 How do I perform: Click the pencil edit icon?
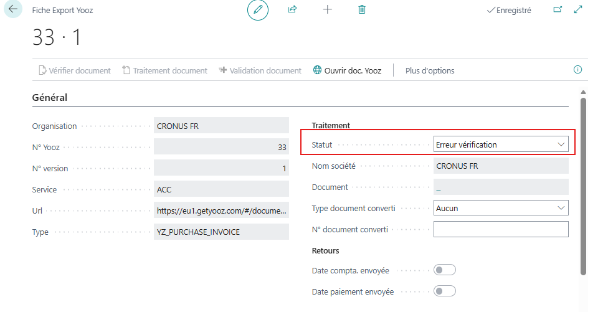(257, 10)
